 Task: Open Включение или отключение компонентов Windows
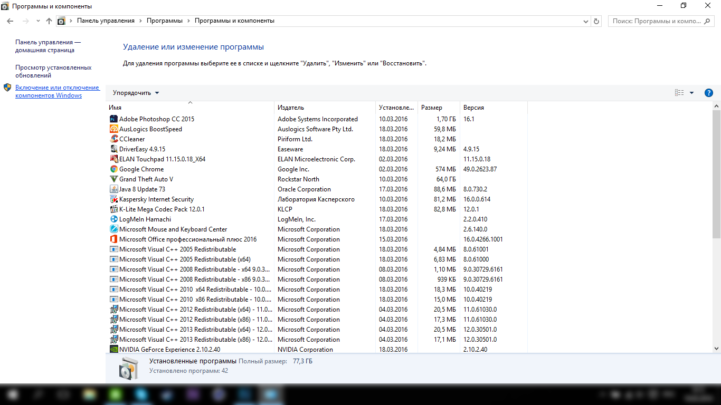[x=57, y=92]
